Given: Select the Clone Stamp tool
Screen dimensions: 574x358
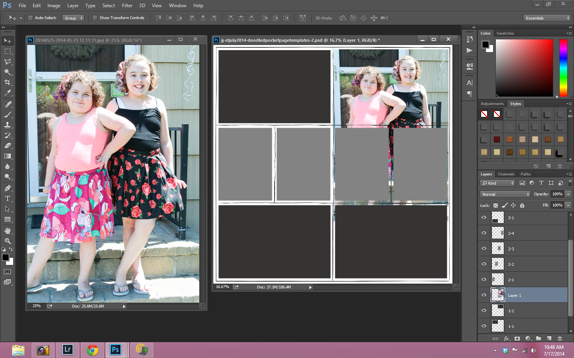Looking at the screenshot, I should 8,125.
